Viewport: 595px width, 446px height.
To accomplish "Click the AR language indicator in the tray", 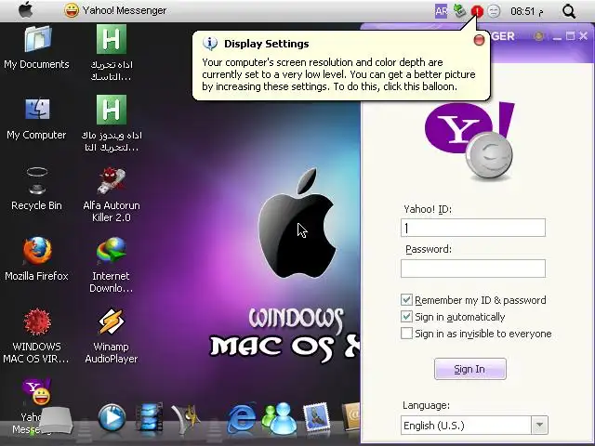I will (441, 11).
